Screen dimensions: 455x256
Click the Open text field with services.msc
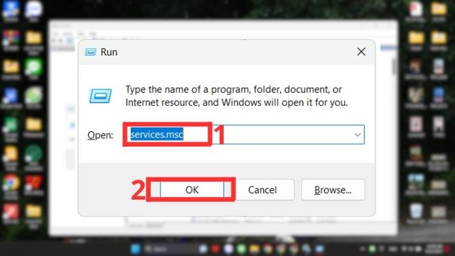244,134
